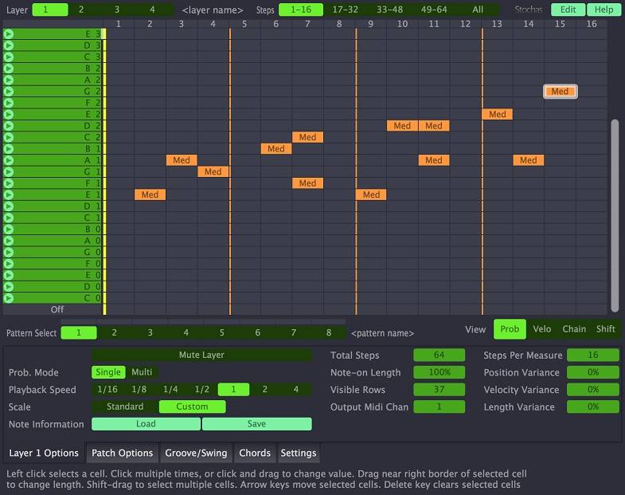Set playback speed to 1/4
The width and height of the screenshot is (625, 495).
coord(170,390)
